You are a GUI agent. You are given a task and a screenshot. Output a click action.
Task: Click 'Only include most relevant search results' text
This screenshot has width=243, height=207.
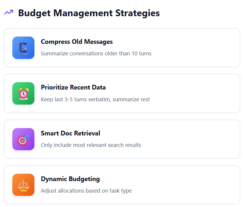tap(91, 145)
